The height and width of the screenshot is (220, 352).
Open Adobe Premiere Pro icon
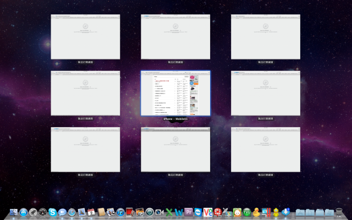coord(189,212)
